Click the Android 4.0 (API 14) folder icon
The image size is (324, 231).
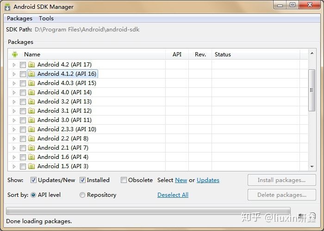[31, 92]
